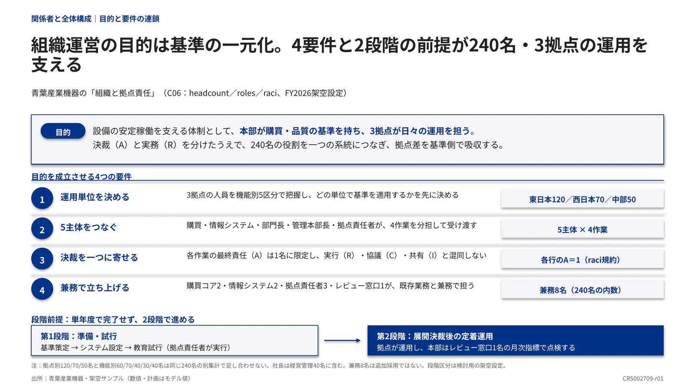Click the number 3 circle for 決裁を一つに寄せる
The image size is (695, 391).
pos(42,259)
